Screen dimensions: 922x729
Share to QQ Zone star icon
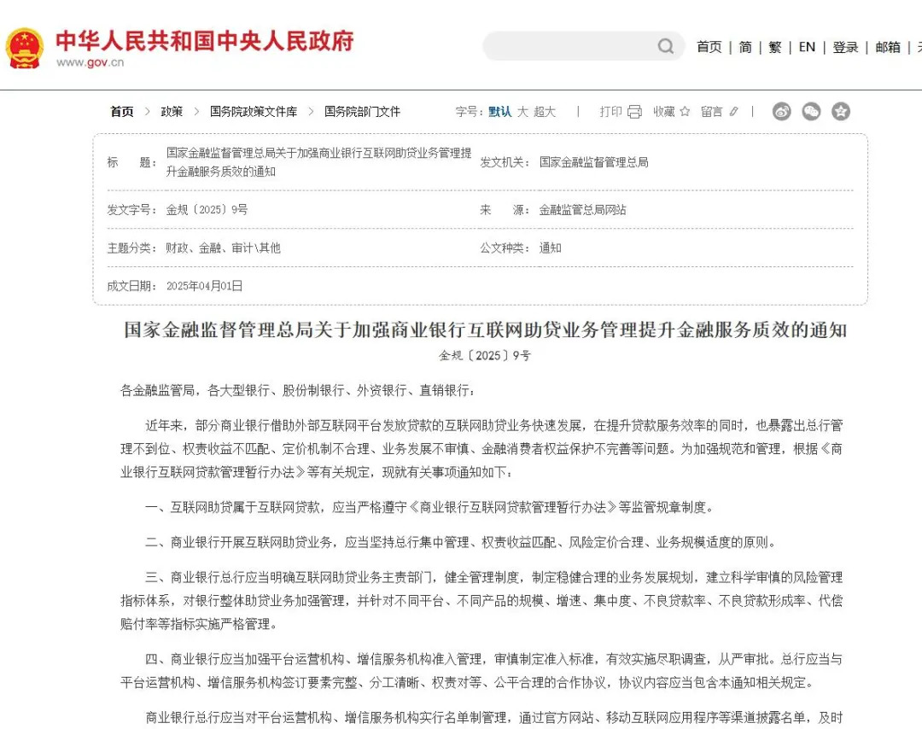pos(841,112)
